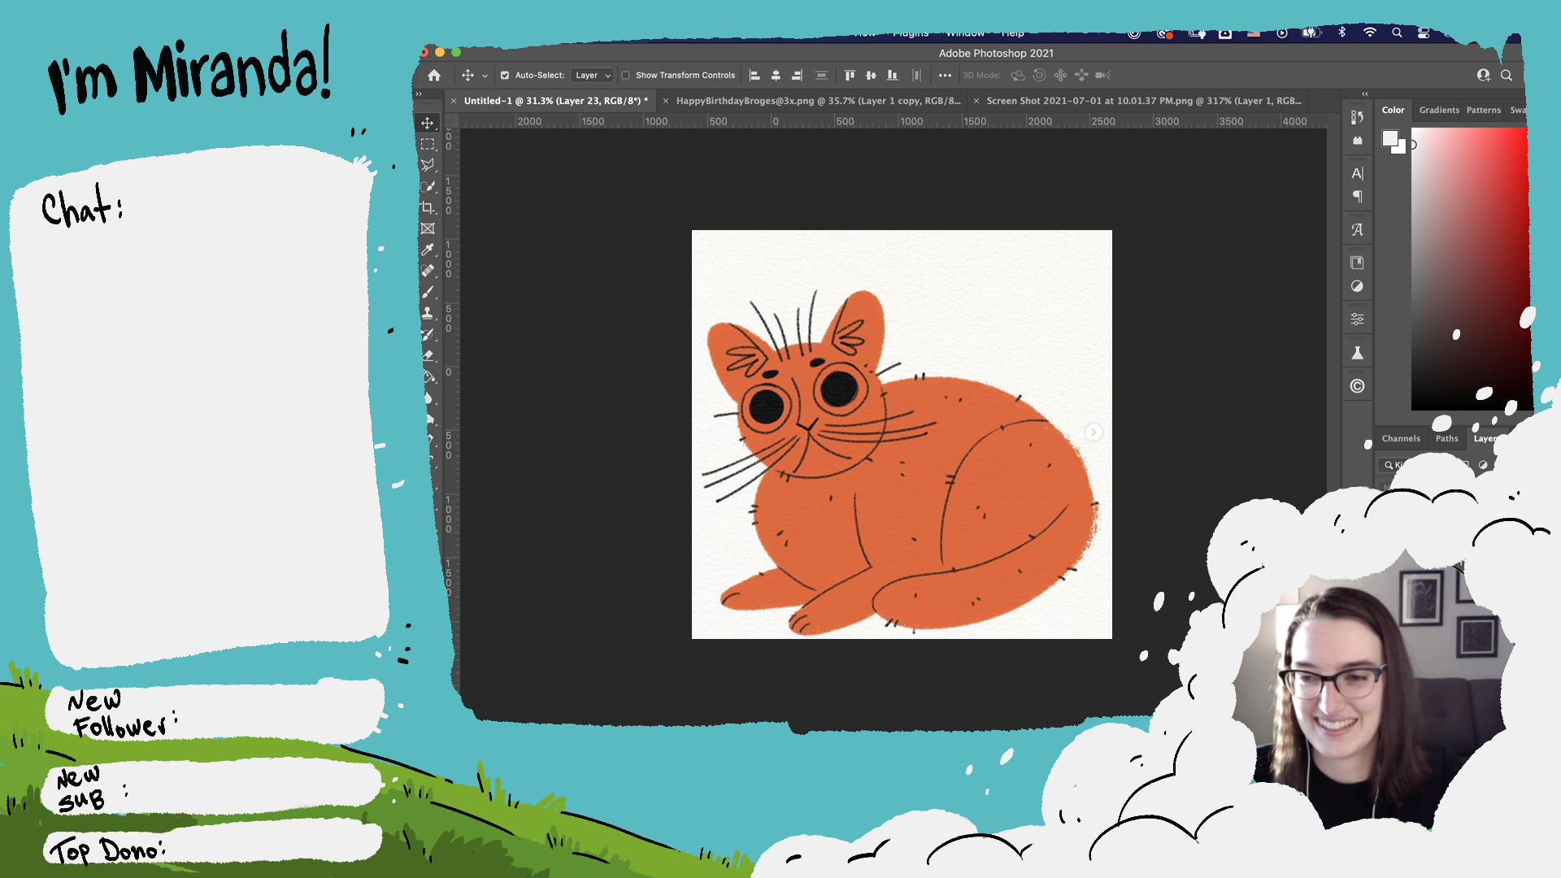The height and width of the screenshot is (878, 1561).
Task: Switch to the Screen Shot 2021-07-01 tab
Action: tap(1144, 101)
